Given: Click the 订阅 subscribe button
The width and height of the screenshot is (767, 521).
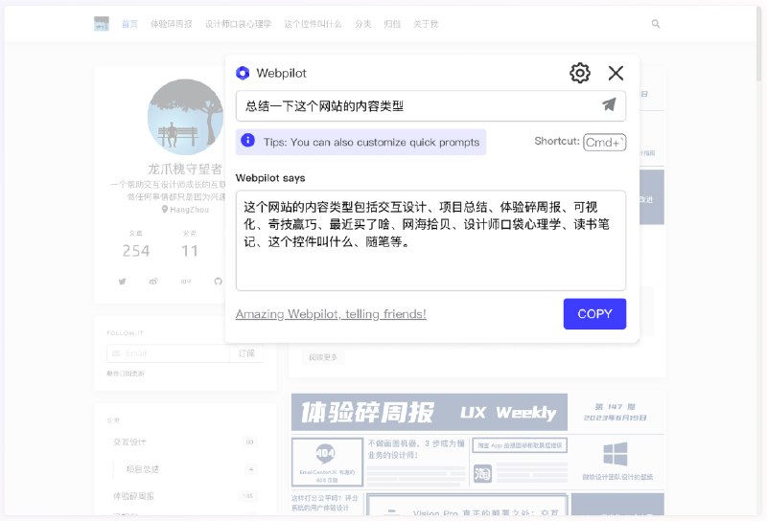Looking at the screenshot, I should 246,353.
